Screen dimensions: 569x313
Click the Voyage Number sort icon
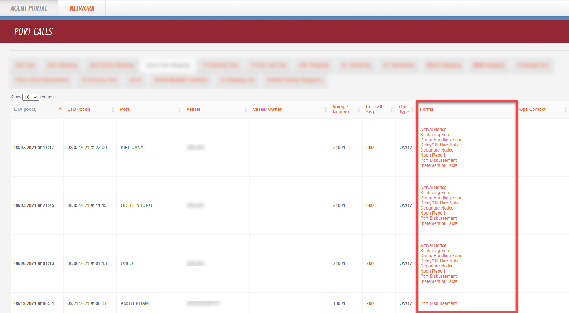[359, 109]
